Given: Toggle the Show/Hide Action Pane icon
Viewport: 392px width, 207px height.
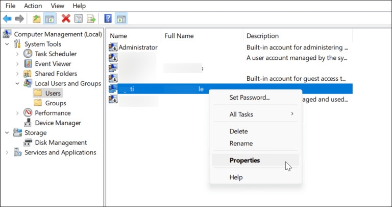Looking at the screenshot, I should point(121,18).
